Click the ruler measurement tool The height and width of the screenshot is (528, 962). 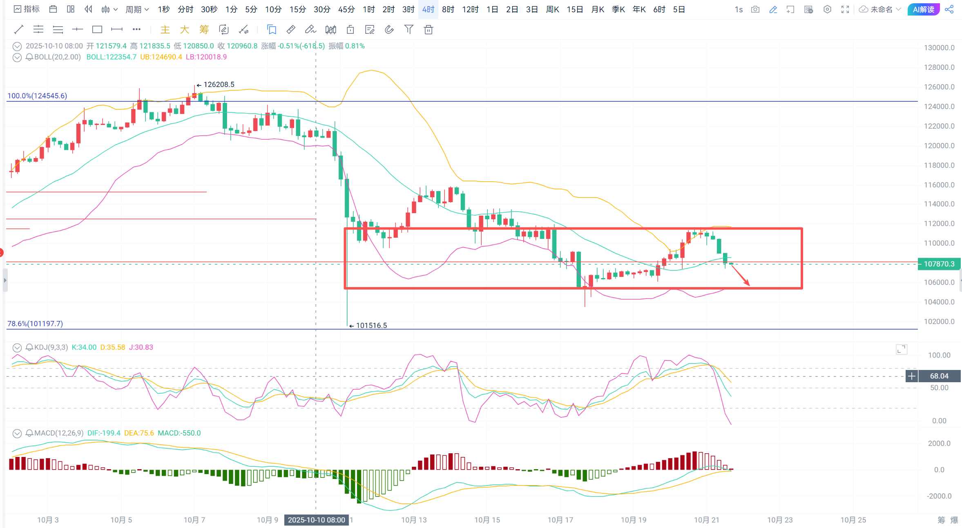[x=291, y=29]
